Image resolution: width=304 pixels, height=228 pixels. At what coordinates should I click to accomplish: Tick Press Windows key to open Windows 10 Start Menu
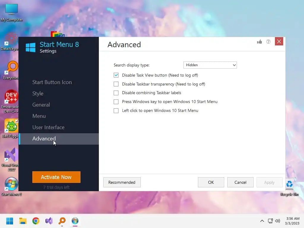click(116, 102)
